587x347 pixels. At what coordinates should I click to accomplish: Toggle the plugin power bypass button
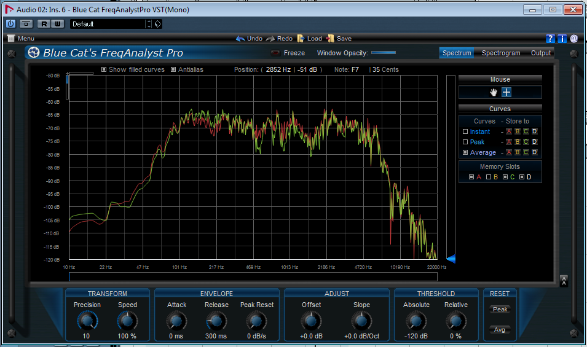(x=11, y=24)
